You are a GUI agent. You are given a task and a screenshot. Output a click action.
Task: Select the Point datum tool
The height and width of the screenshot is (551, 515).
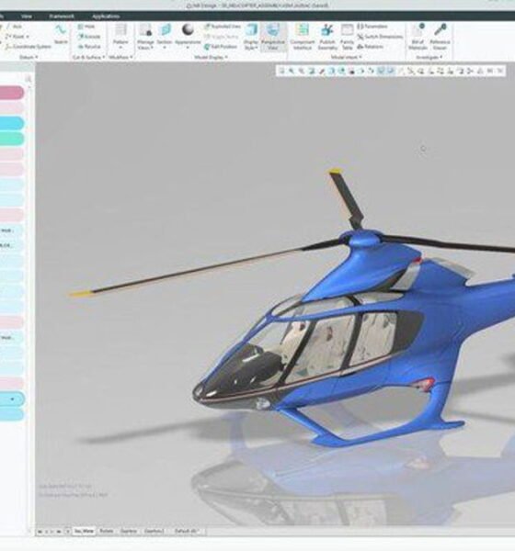[x=15, y=36]
